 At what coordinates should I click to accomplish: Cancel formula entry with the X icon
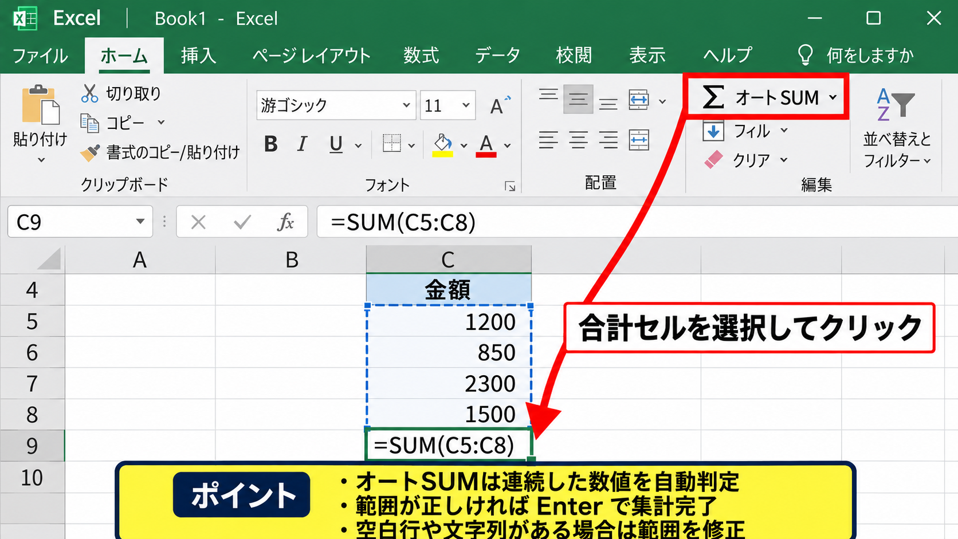pyautogui.click(x=198, y=222)
